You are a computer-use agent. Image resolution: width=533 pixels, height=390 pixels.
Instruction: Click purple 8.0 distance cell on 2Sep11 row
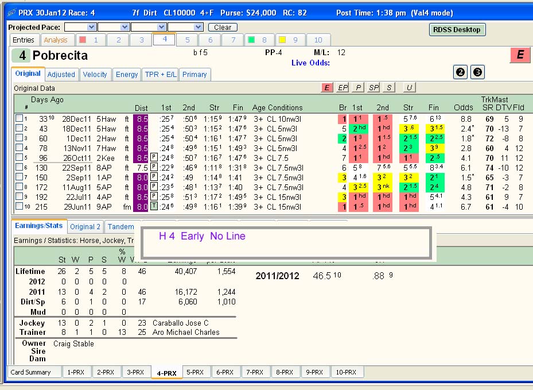coord(141,177)
